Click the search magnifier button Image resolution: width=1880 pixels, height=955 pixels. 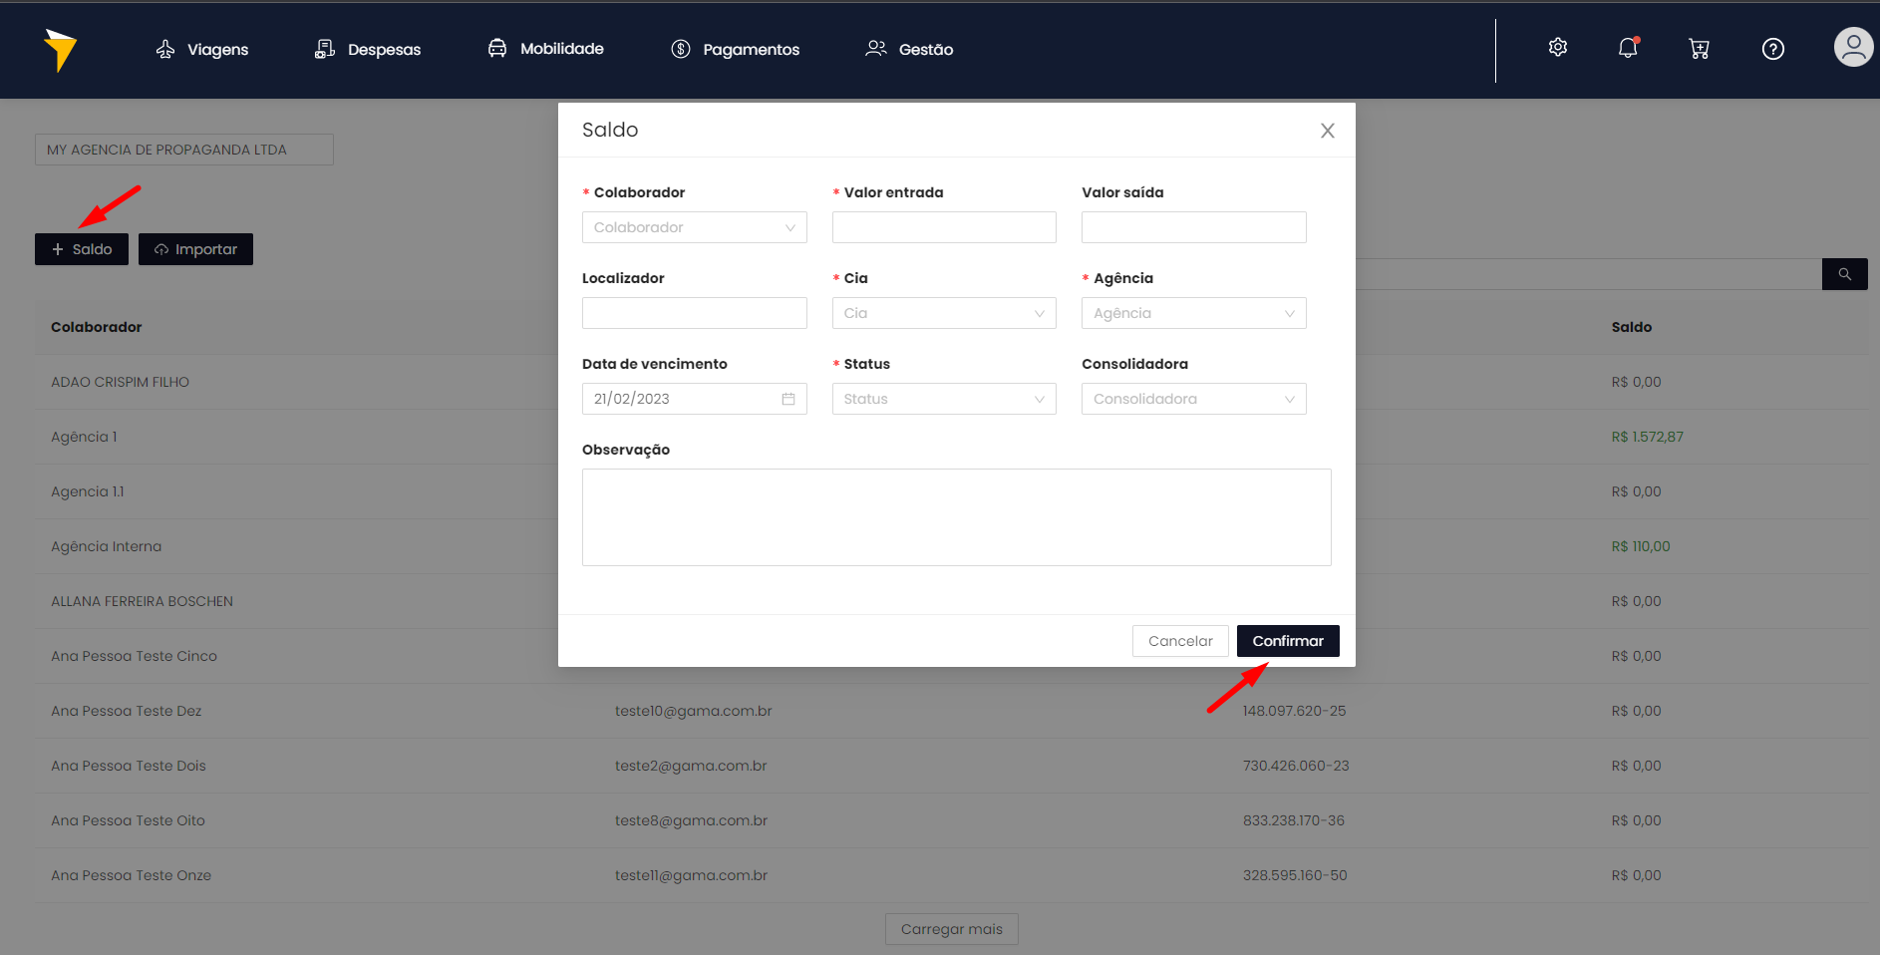1845,274
